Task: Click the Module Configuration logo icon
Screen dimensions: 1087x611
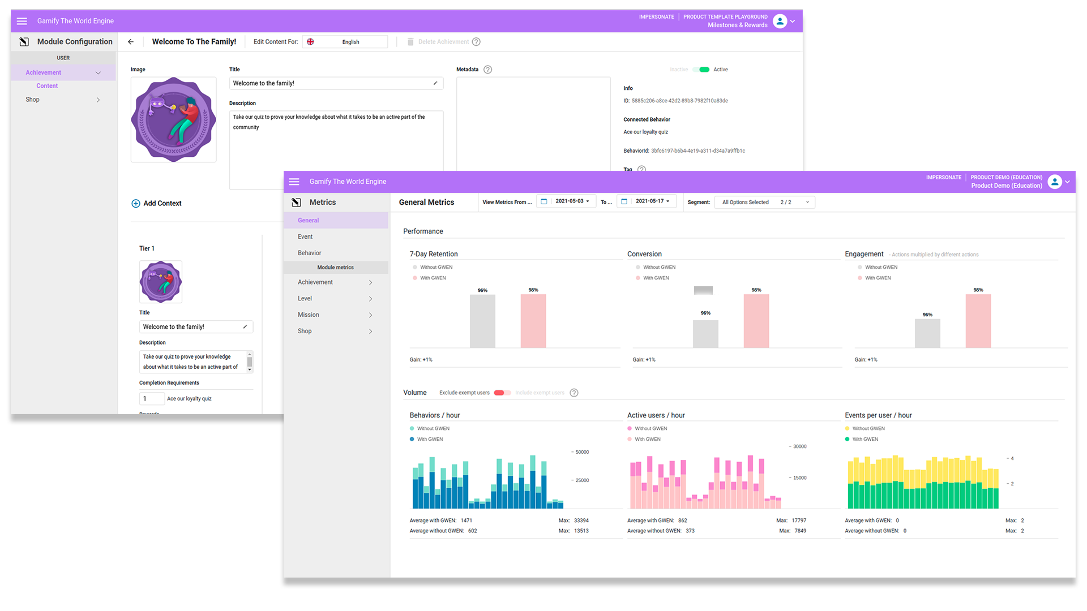Action: coord(24,42)
